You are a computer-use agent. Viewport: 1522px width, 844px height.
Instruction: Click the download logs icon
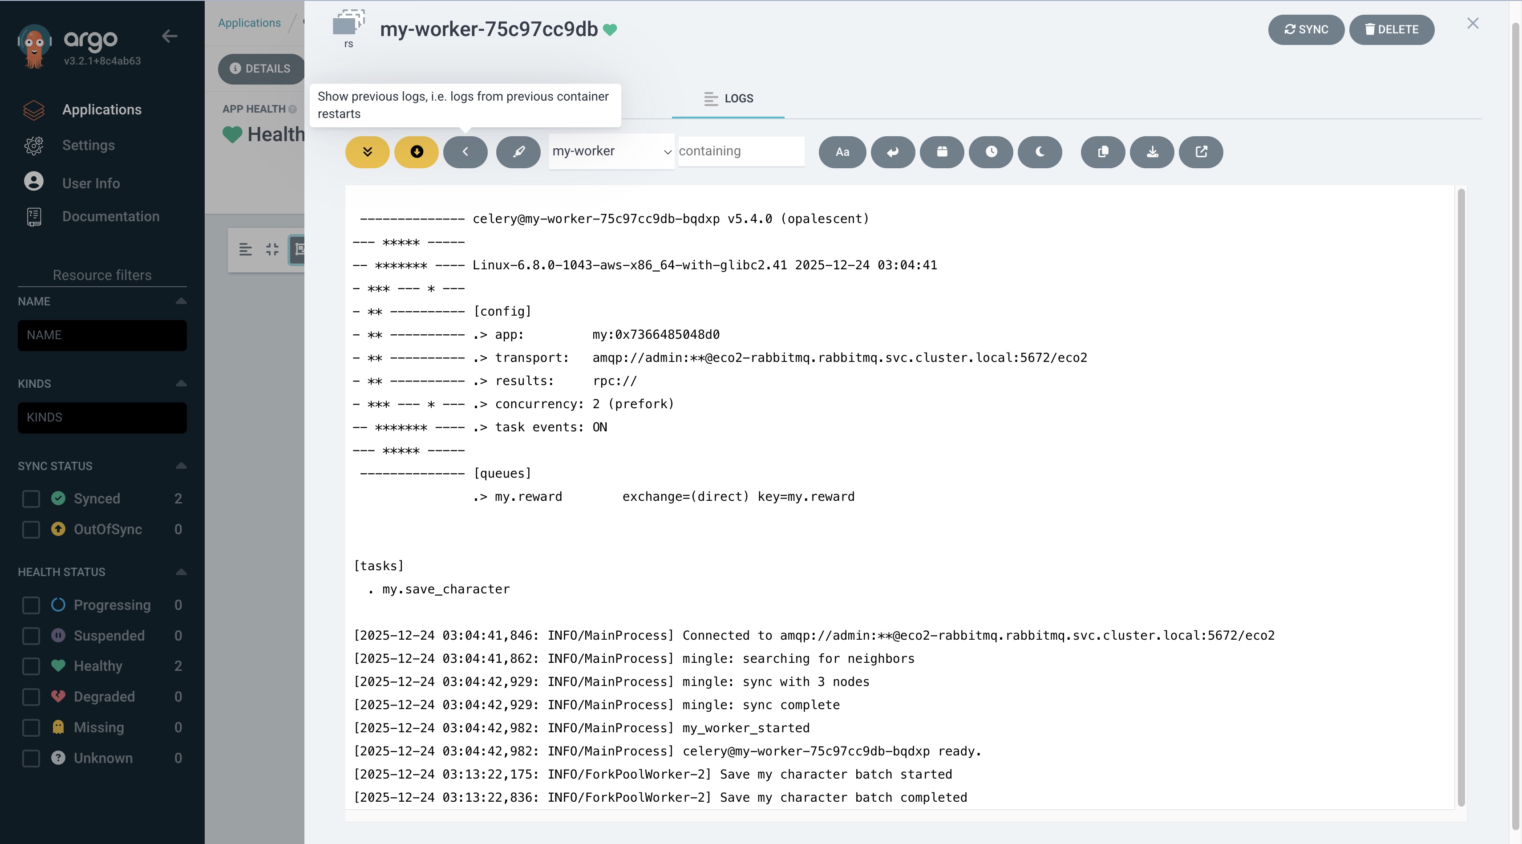point(1152,152)
